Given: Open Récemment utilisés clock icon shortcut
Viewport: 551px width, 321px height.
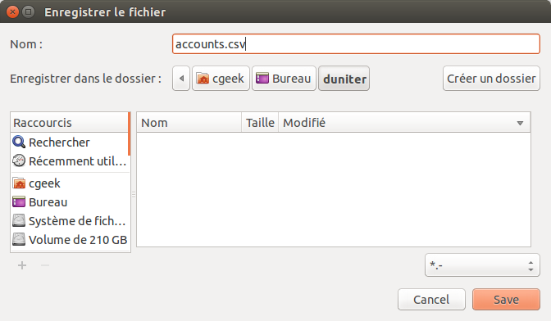Looking at the screenshot, I should [19, 161].
